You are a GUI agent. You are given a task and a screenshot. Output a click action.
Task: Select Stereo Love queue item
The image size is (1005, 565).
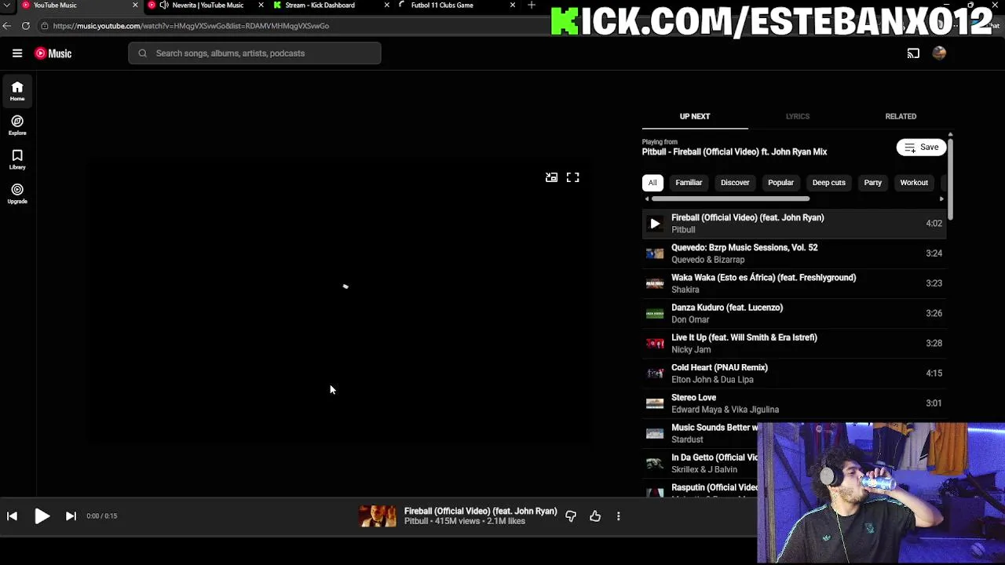pos(794,403)
